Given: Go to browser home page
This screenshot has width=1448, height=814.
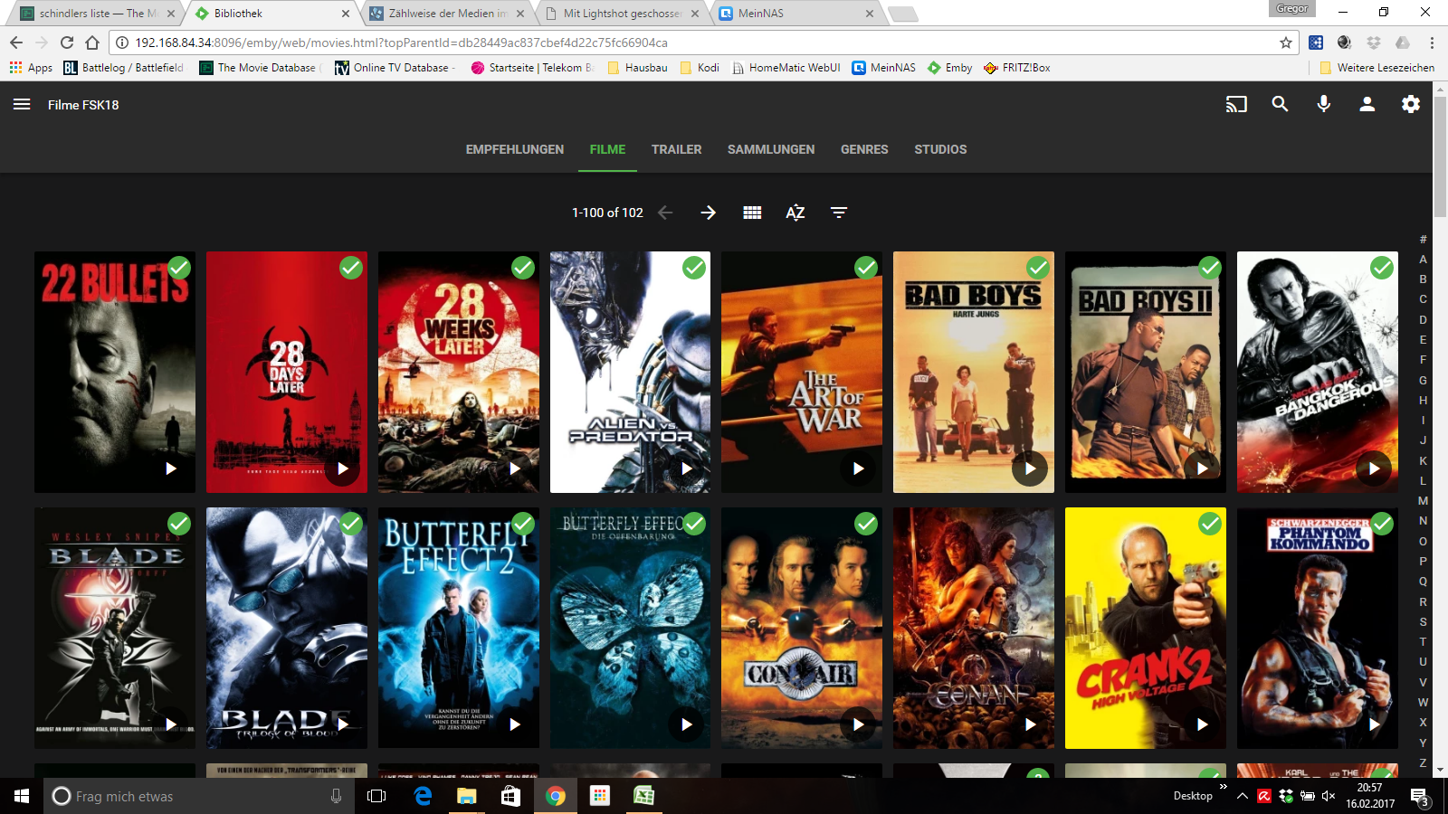Looking at the screenshot, I should pyautogui.click(x=92, y=43).
